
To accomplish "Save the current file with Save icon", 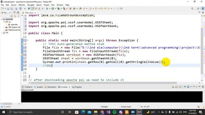I will click(8, 9).
